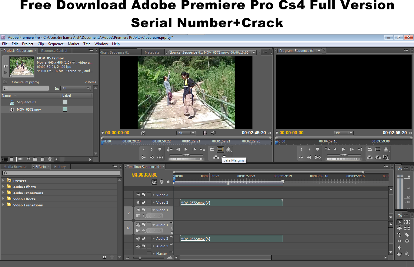Open the Program monitor Fit zoom dropdown
The image size is (414, 267).
click(344, 133)
